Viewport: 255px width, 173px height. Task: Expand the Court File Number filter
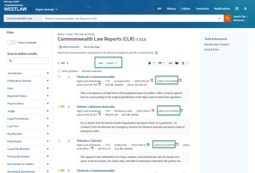click(x=48, y=149)
